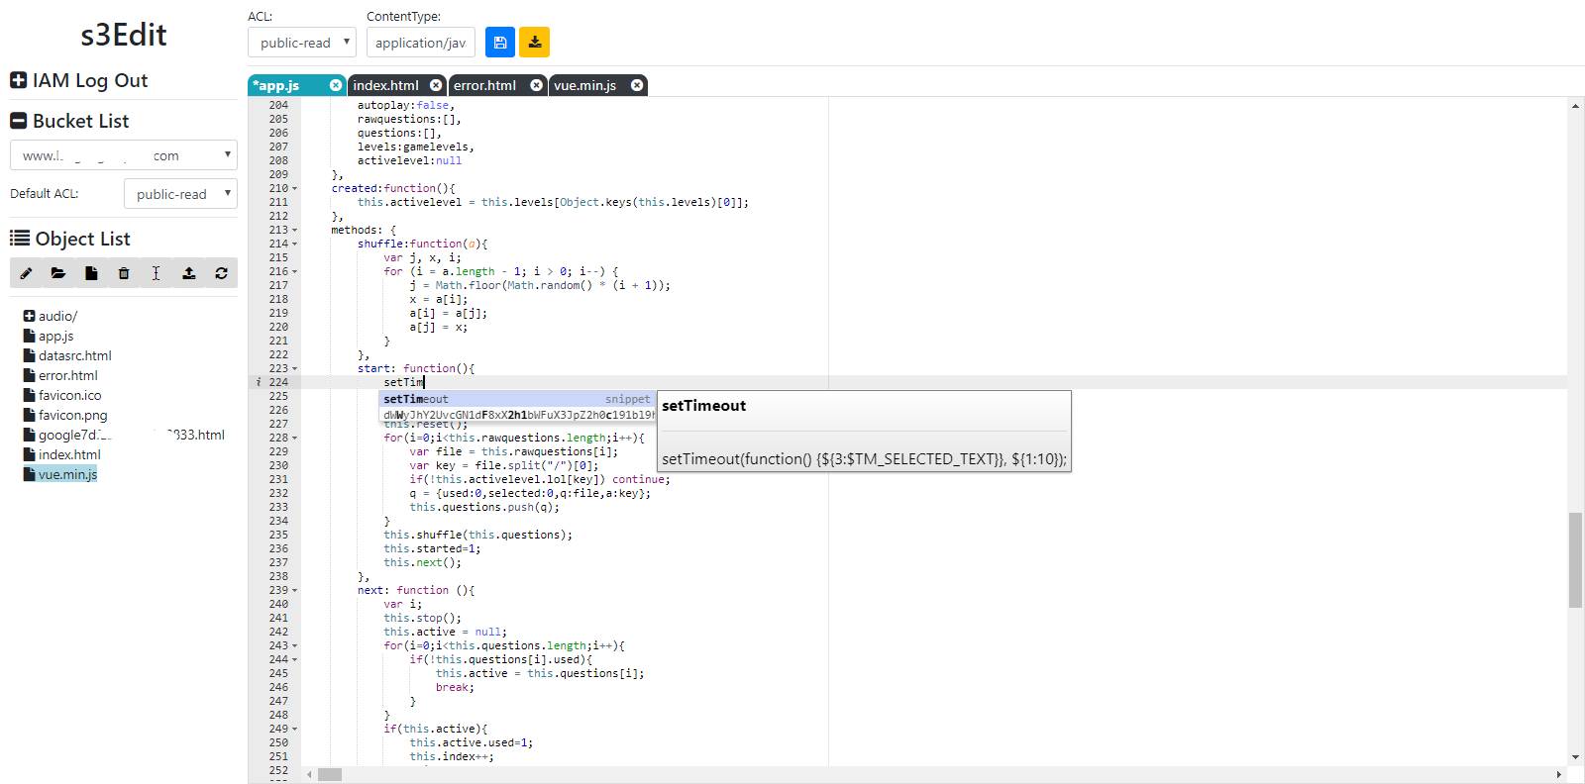Image resolution: width=1585 pixels, height=784 pixels.
Task: Close the error.html tab
Action: click(536, 85)
